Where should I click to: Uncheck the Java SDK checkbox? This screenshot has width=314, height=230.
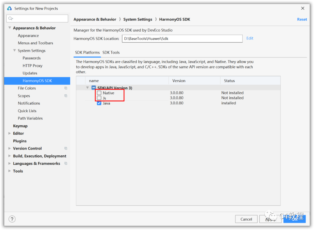(x=99, y=103)
